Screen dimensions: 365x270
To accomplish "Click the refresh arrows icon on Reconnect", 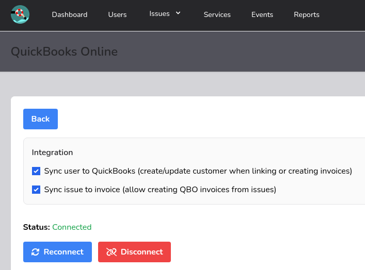I will pyautogui.click(x=36, y=252).
